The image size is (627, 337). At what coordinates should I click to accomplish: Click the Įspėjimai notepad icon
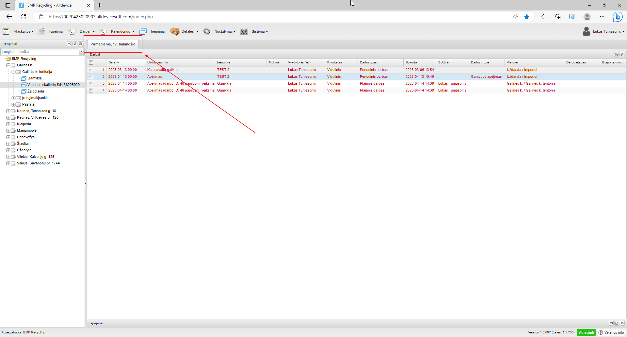pyautogui.click(x=42, y=31)
